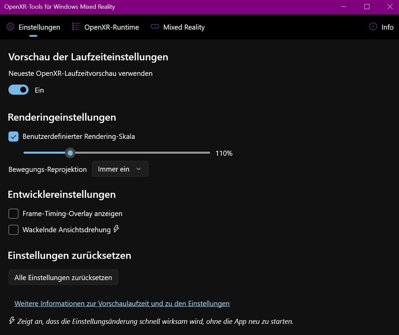The width and height of the screenshot is (399, 335).
Task: Expand the motion reprojection options list
Action: tap(120, 169)
